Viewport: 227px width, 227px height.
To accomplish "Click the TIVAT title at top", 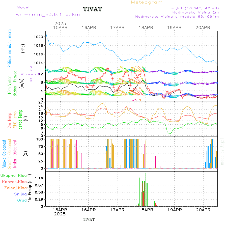I will [x=93, y=9].
